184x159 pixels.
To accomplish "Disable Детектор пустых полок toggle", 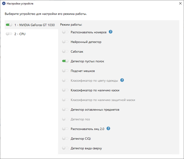I will [x=65, y=61].
